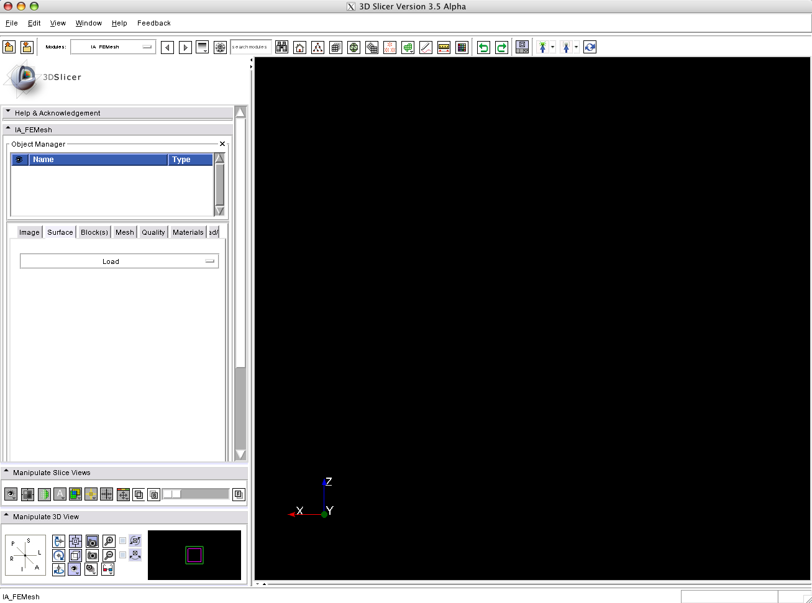Open the Feedback menu
The image size is (812, 603).
[153, 23]
